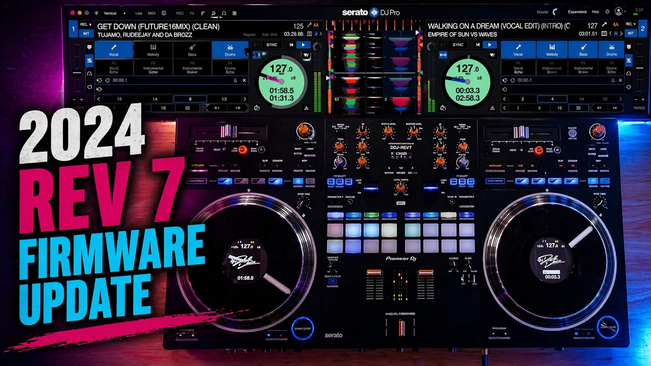This screenshot has height=366, width=651.
Task: Open the Help menu
Action: click(x=596, y=12)
